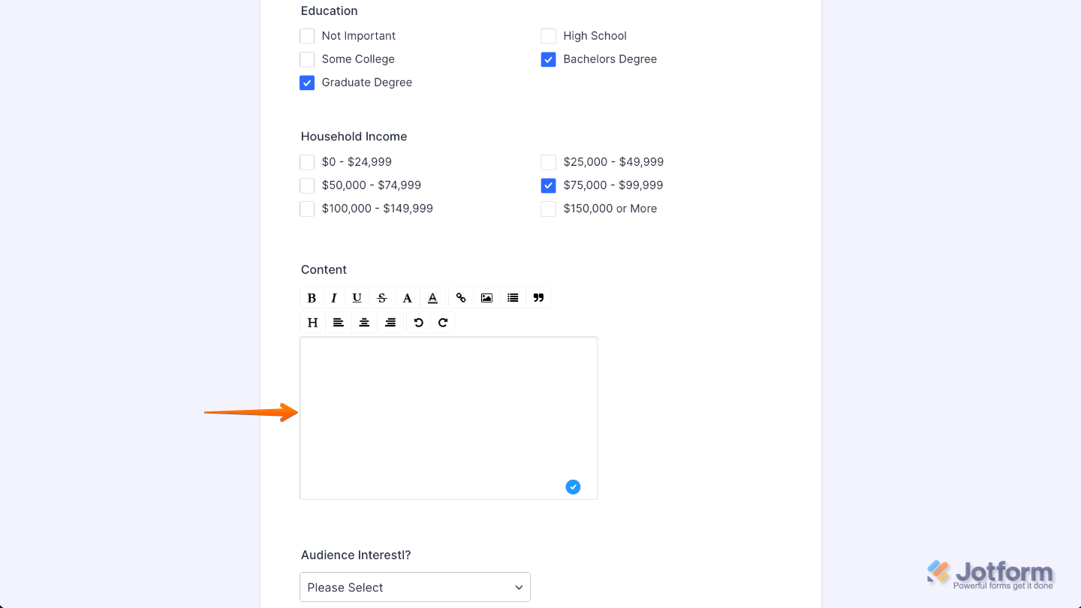Screen dimensions: 1081x608
Task: Visit the Jotform website via logo
Action: tap(991, 572)
